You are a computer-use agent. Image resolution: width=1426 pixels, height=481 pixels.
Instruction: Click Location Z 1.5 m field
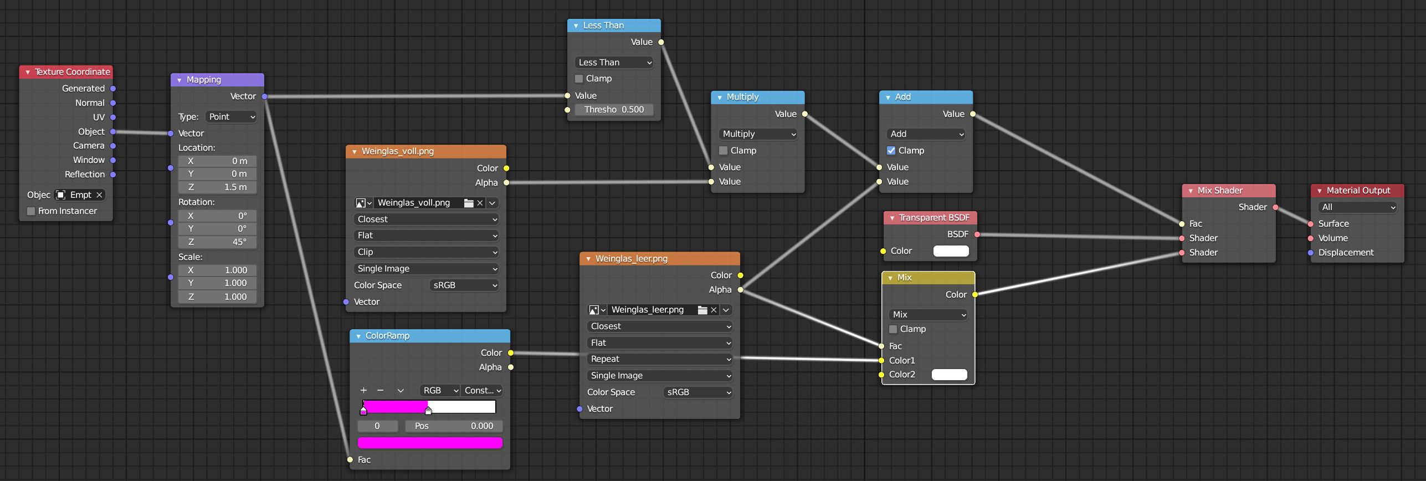point(218,187)
